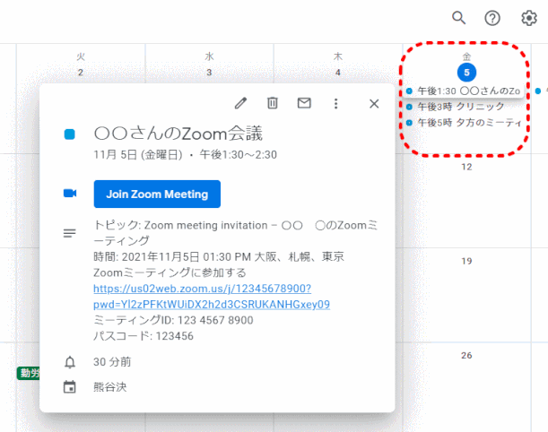
Task: Click the Join Zoom Meeting button
Action: (157, 194)
